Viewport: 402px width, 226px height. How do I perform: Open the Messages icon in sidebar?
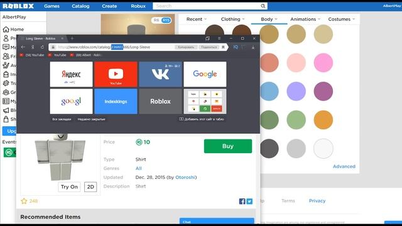[6, 47]
